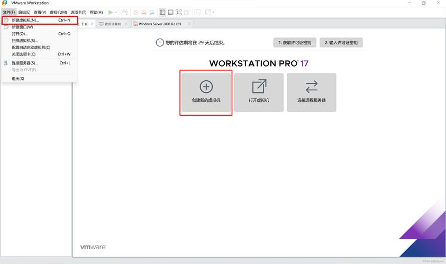Close the home tab
446x264 pixels.
[92, 24]
